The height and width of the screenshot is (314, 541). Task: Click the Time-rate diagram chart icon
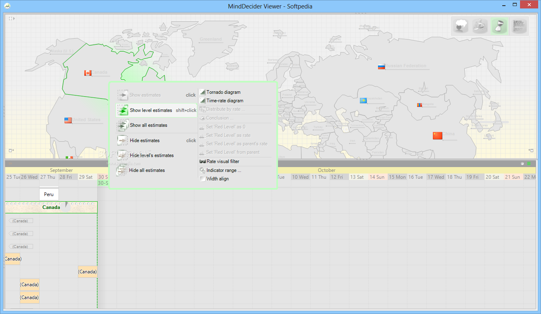203,101
